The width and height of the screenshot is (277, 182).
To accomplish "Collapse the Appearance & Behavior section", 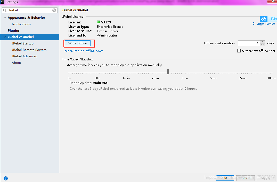I will 5,17.
